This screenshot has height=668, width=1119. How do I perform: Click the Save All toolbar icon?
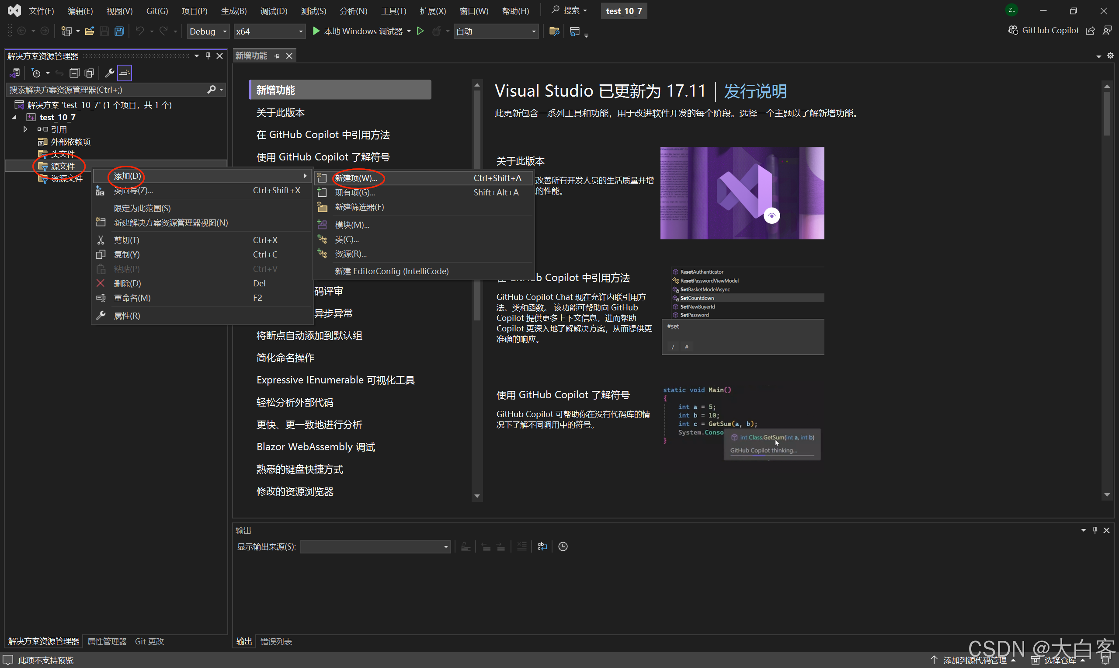pos(119,31)
